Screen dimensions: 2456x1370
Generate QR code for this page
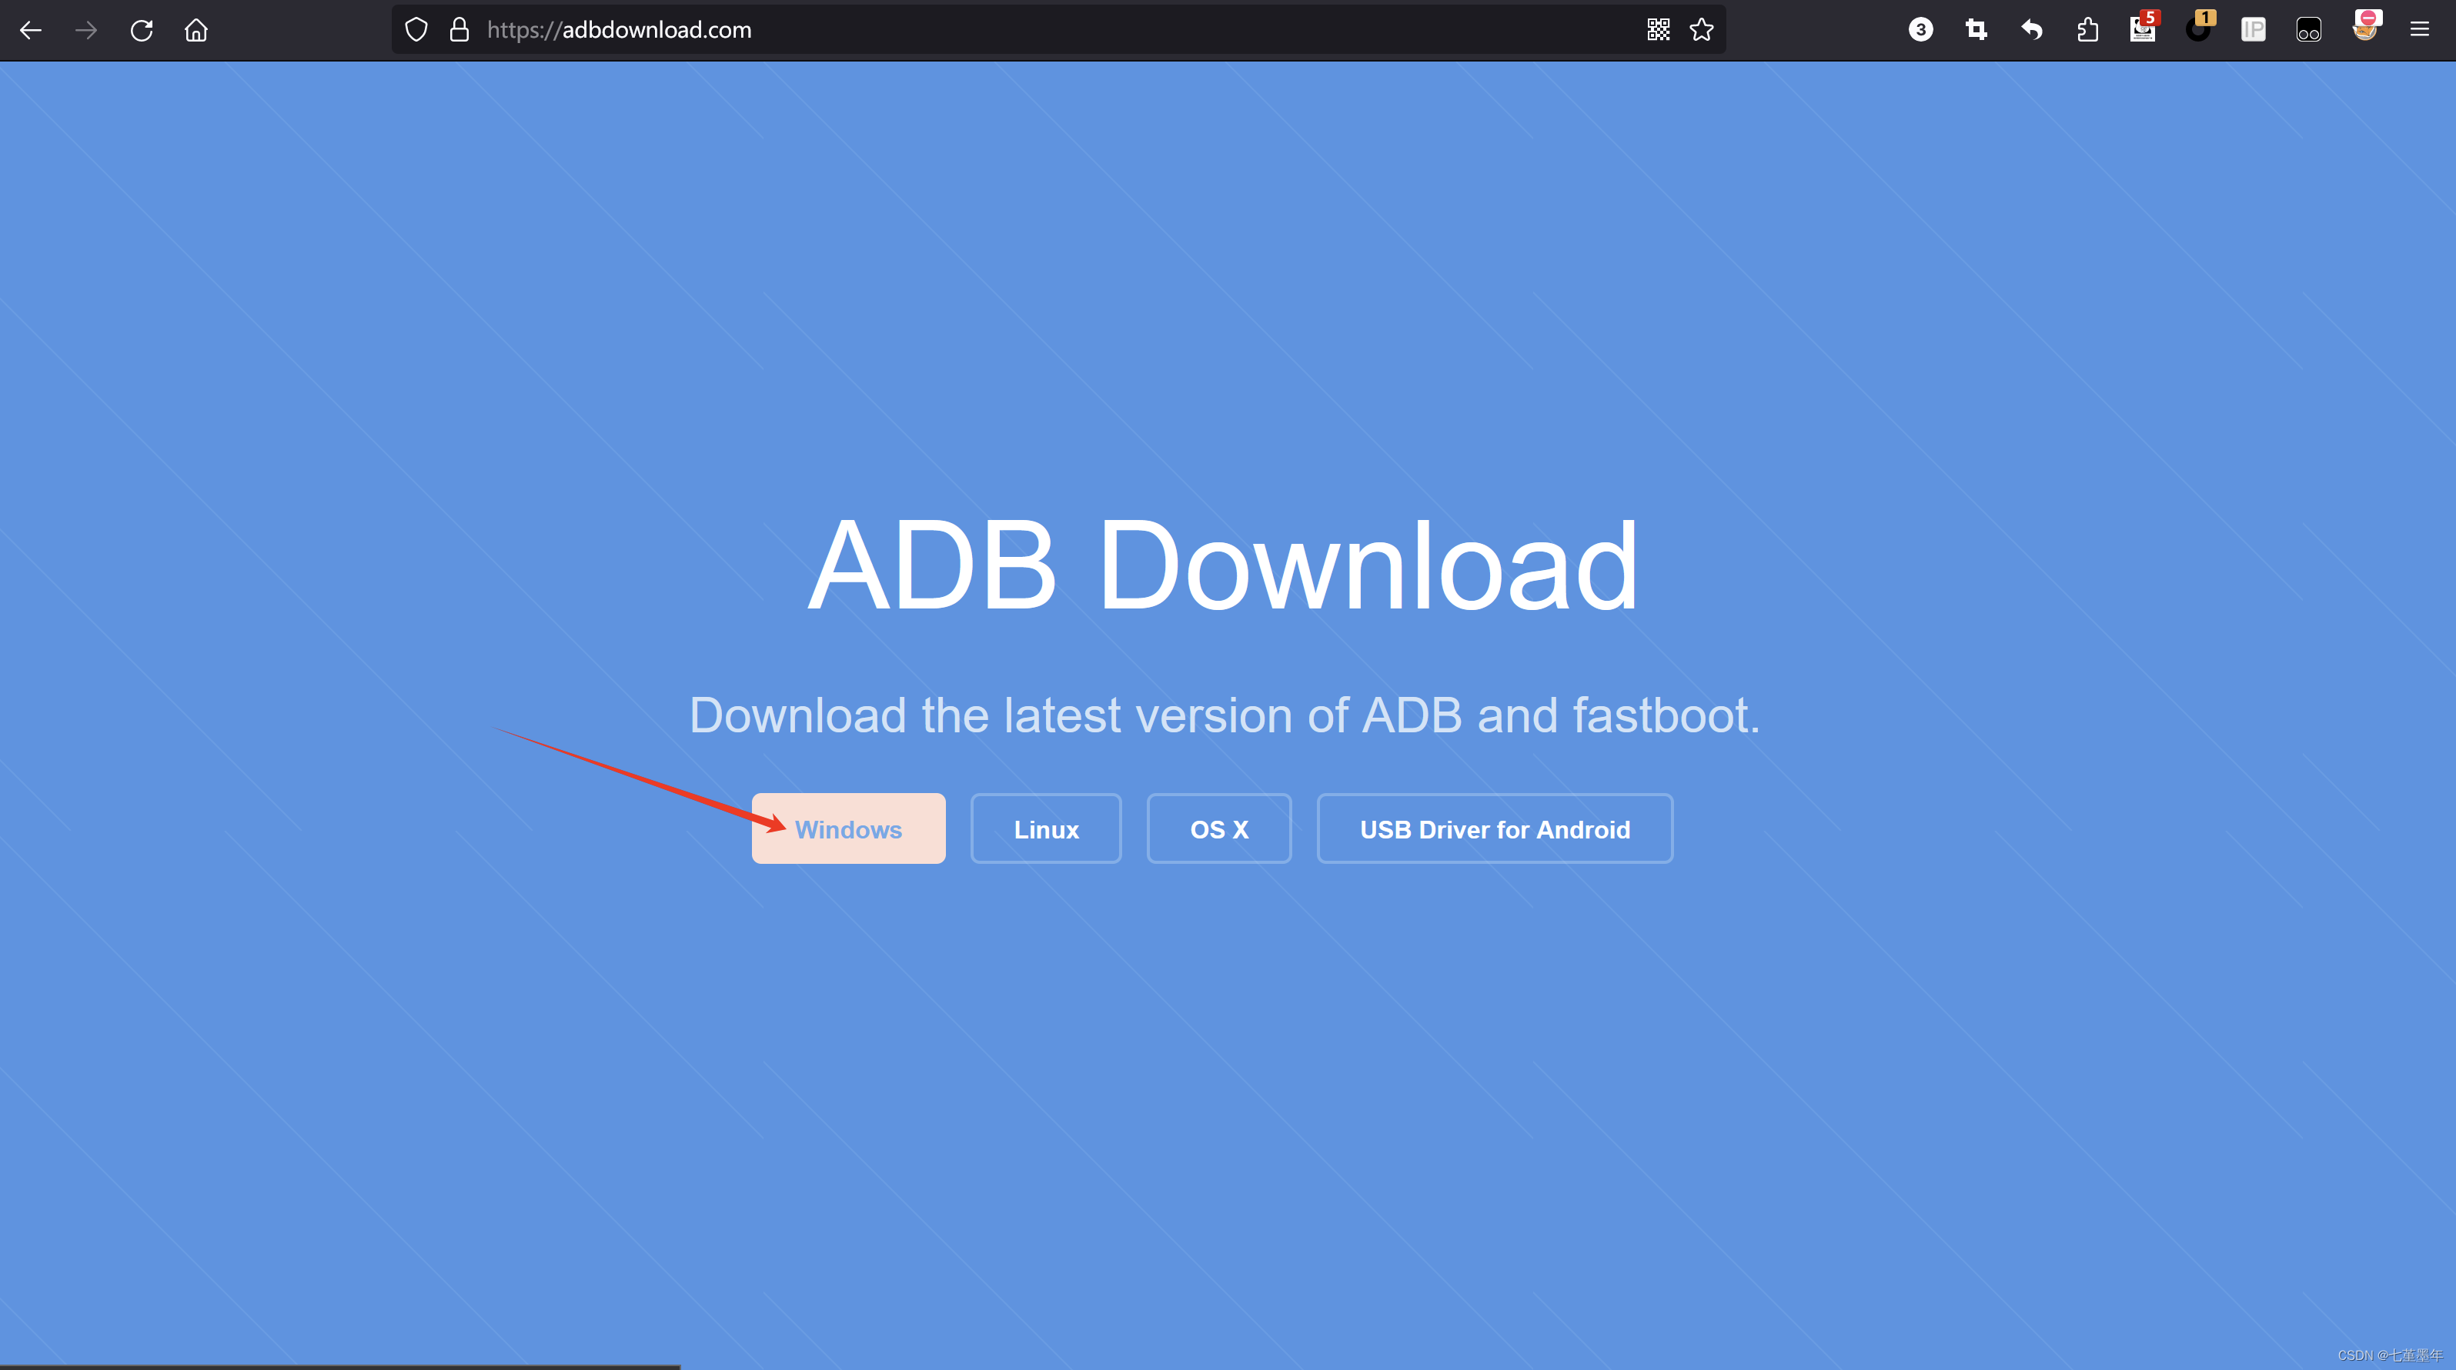pyautogui.click(x=1658, y=31)
